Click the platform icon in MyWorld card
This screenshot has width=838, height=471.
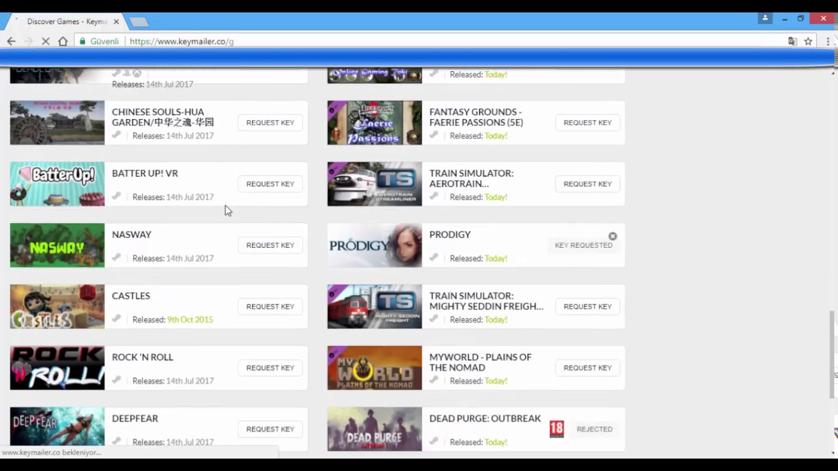pyautogui.click(x=434, y=381)
